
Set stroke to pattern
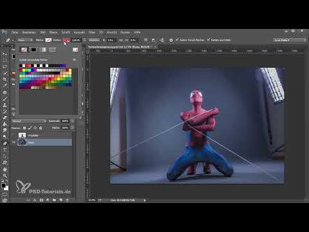click(52, 50)
